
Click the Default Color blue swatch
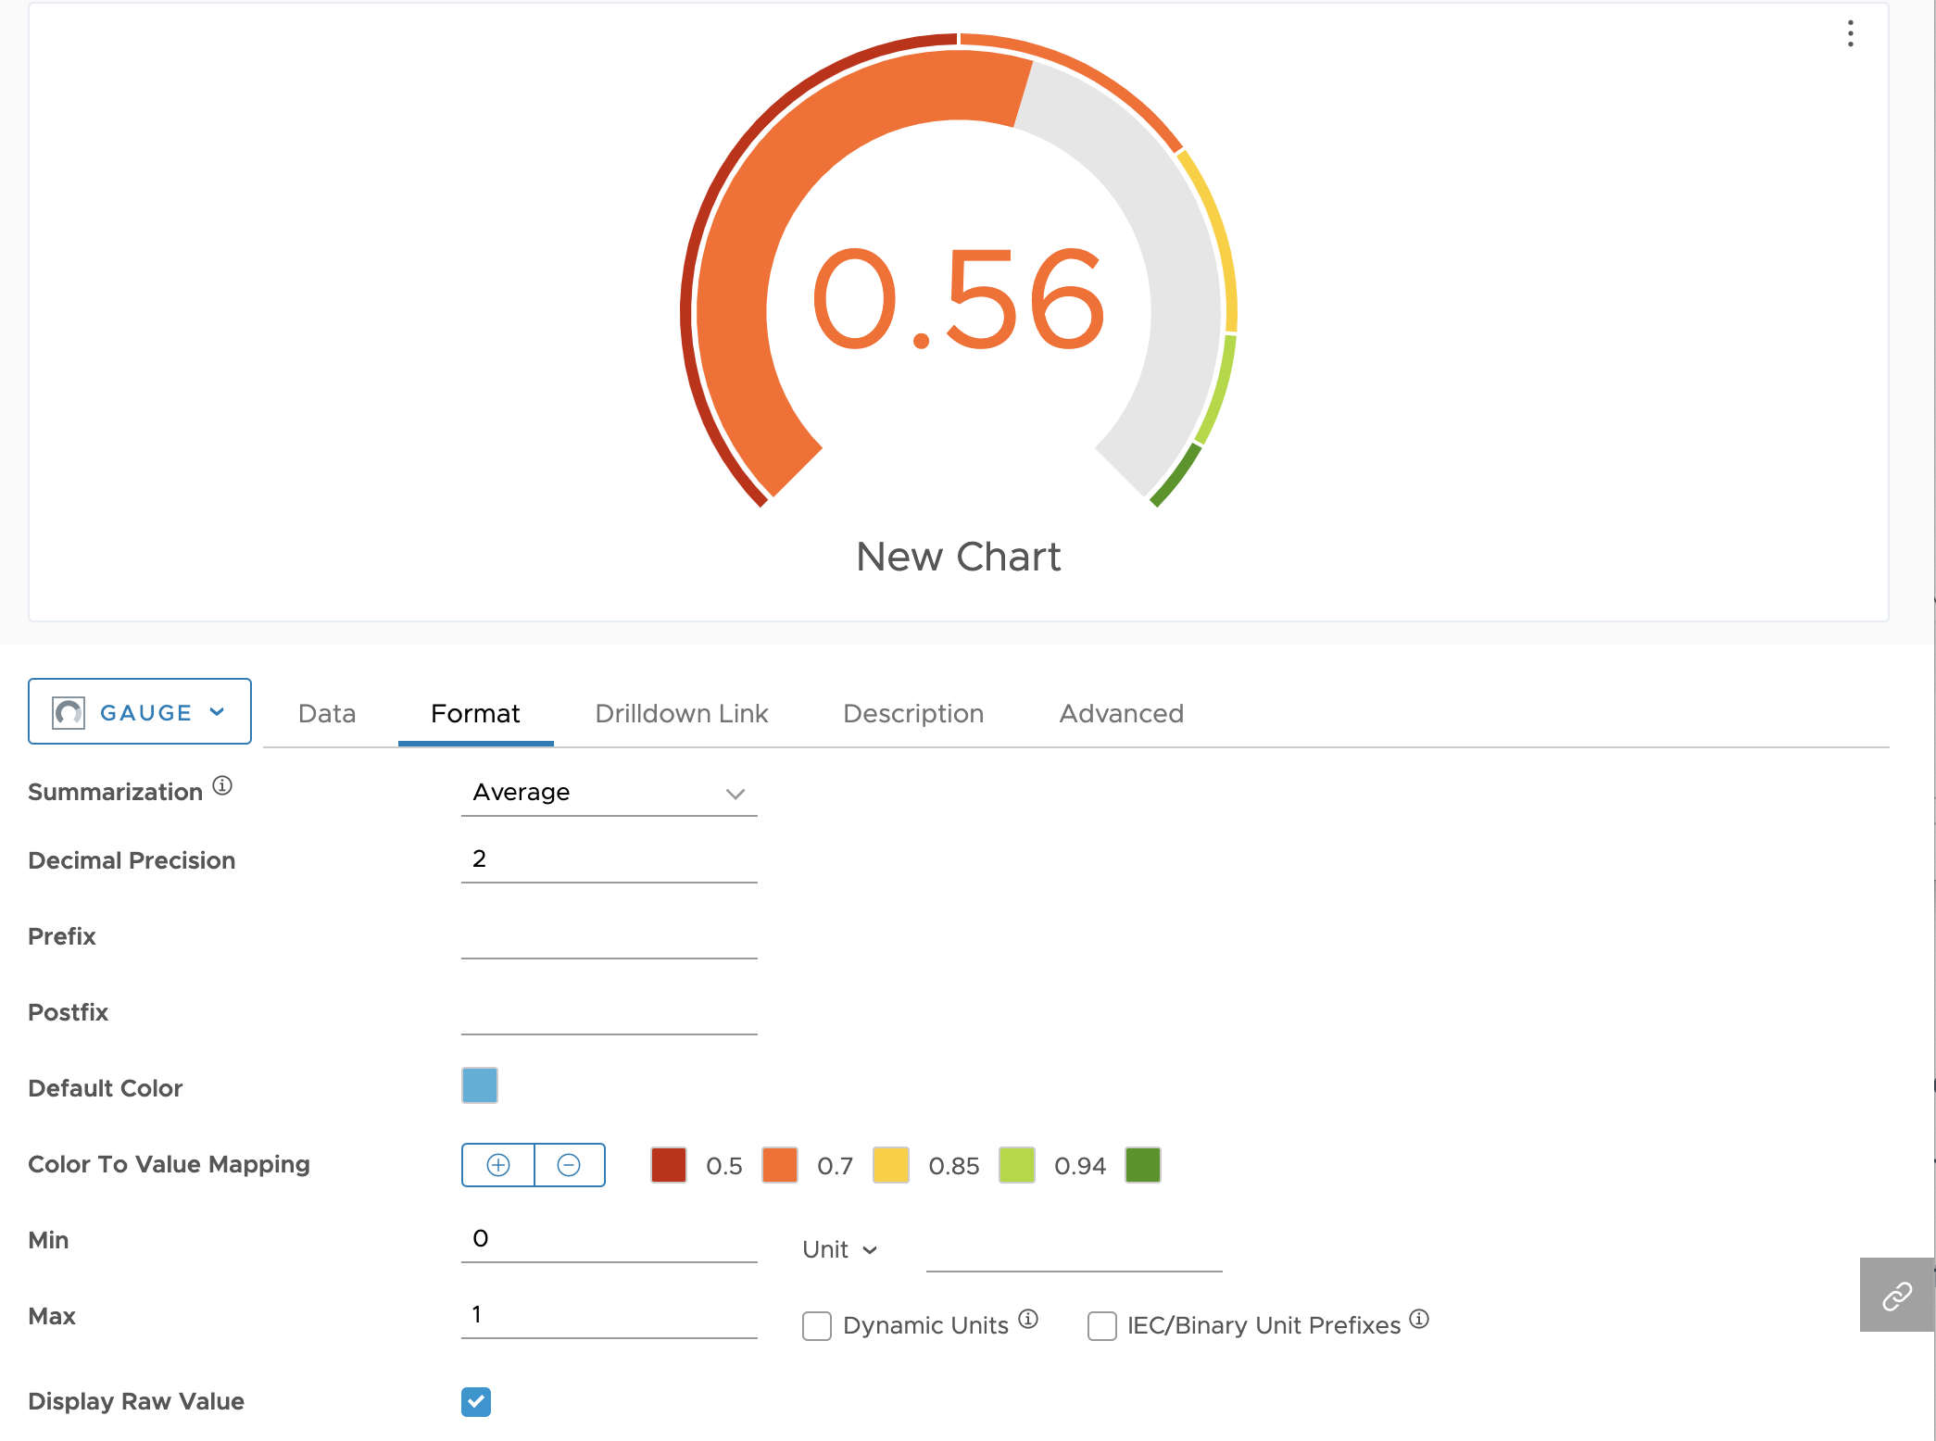click(x=480, y=1087)
